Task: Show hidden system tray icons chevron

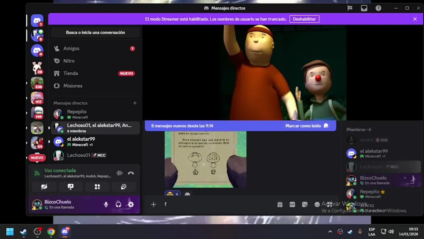Action: tap(330, 232)
